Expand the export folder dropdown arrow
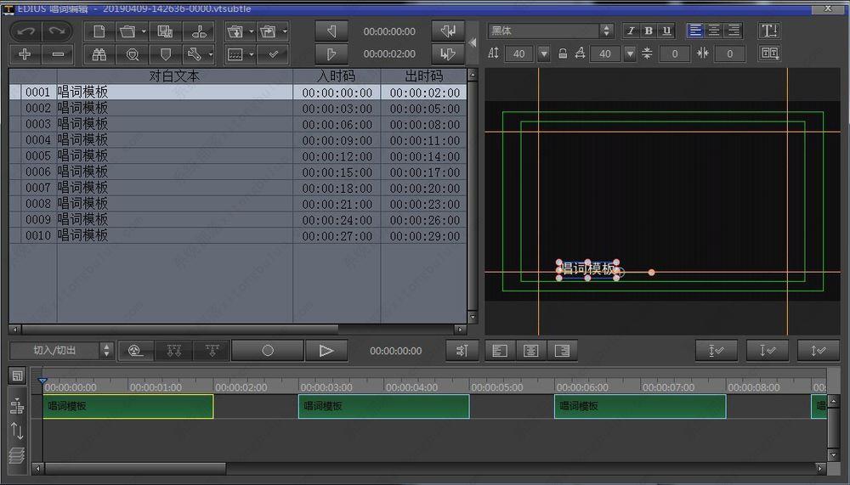The width and height of the screenshot is (850, 485). [285, 31]
